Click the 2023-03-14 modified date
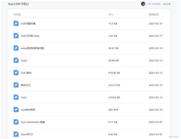This screenshot has height=139, width=181. (x=156, y=48)
